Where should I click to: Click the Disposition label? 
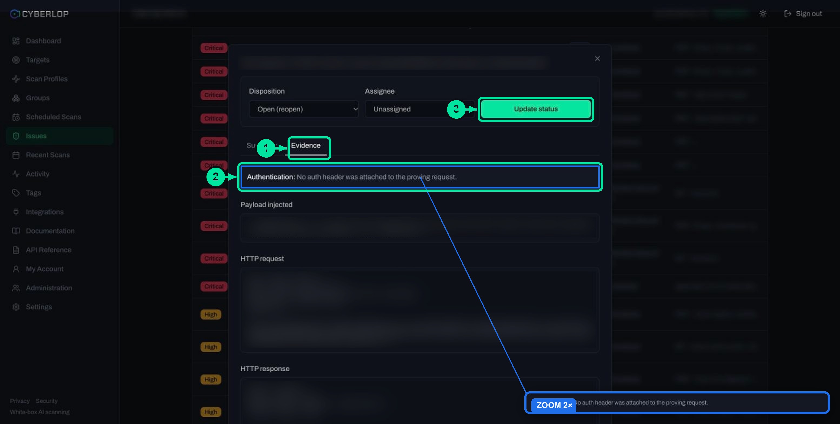click(267, 91)
